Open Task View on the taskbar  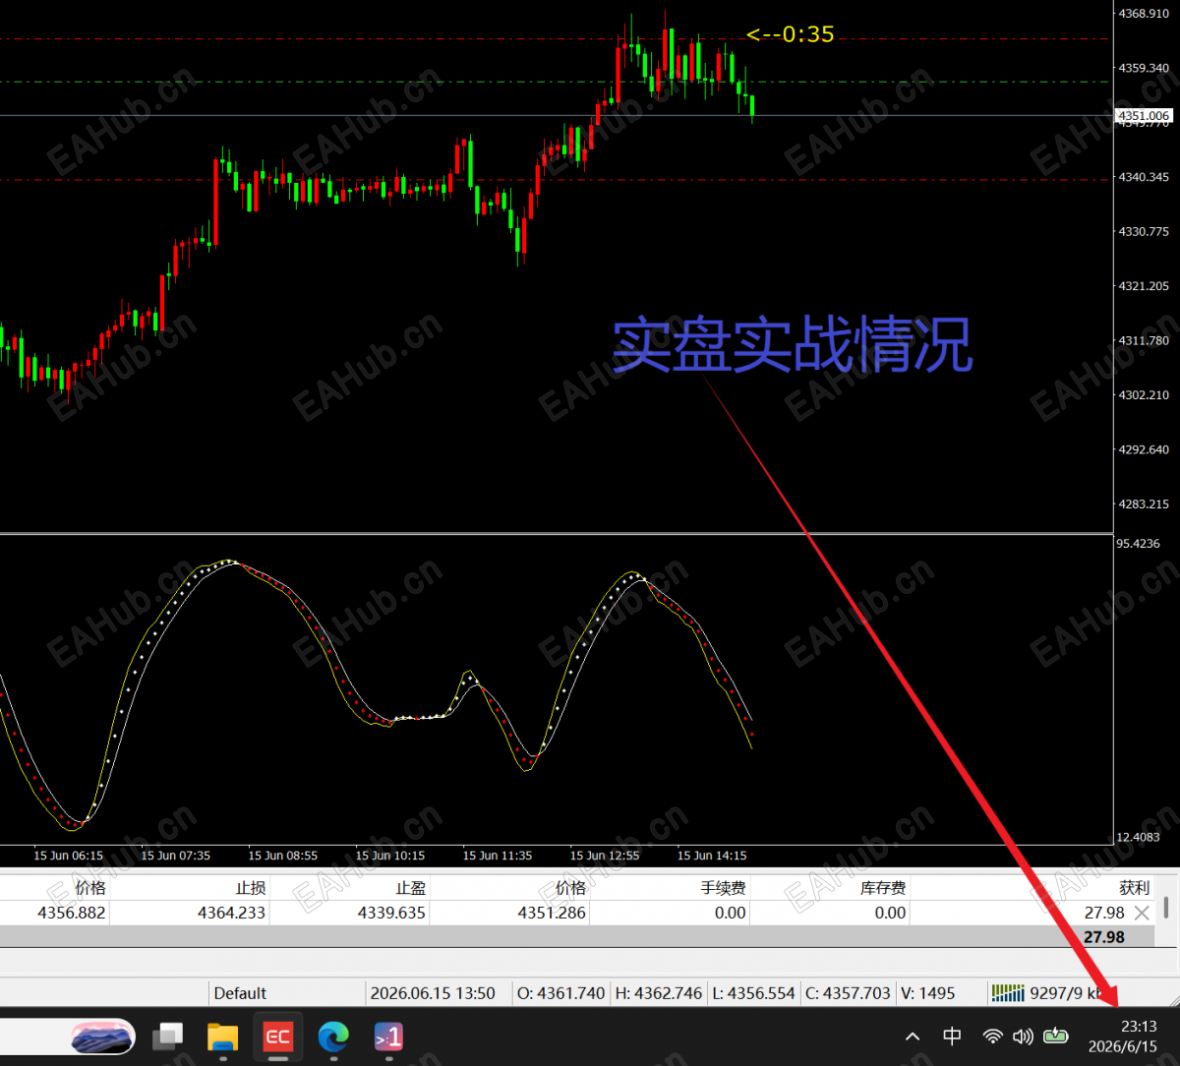[169, 1036]
